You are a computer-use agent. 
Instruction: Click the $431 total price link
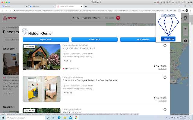[x=162, y=101]
